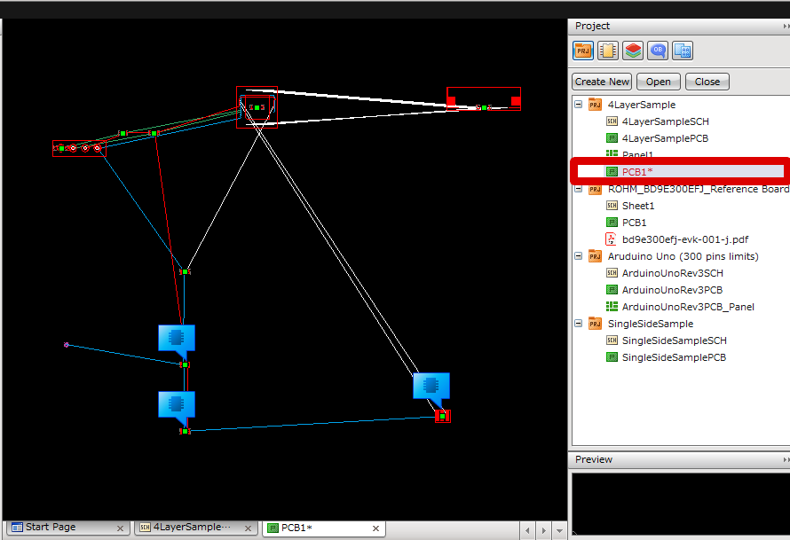
Task: Click the SCH icon beside 4LayerSampleSCH
Action: point(612,121)
